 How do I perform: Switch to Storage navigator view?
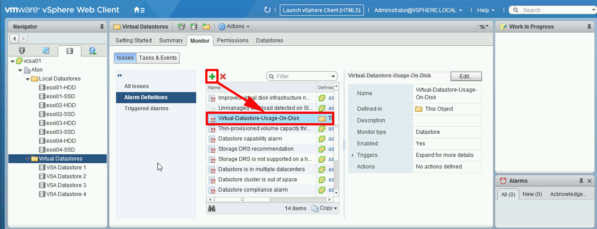[x=69, y=51]
